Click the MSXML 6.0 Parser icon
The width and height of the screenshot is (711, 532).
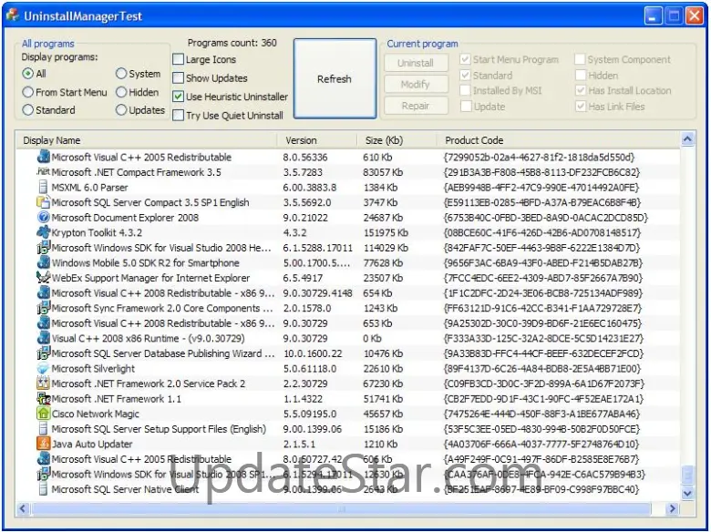pos(43,187)
